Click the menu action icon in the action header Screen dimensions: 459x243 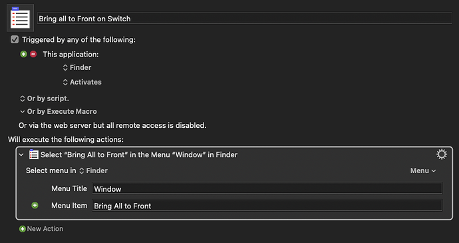pyautogui.click(x=34, y=154)
